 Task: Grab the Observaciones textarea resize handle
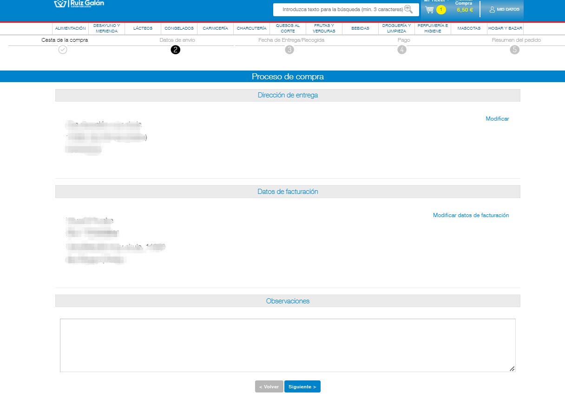[512, 368]
